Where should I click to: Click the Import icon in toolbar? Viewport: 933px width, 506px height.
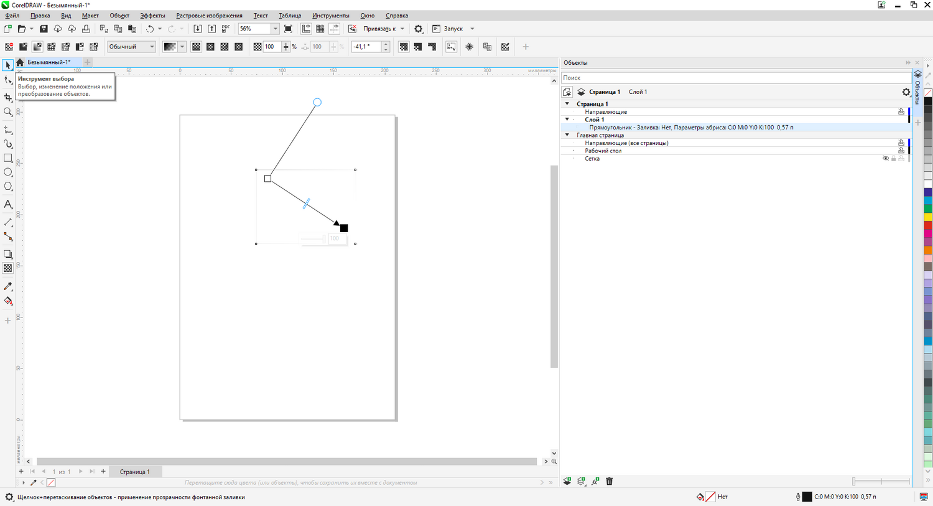(198, 29)
